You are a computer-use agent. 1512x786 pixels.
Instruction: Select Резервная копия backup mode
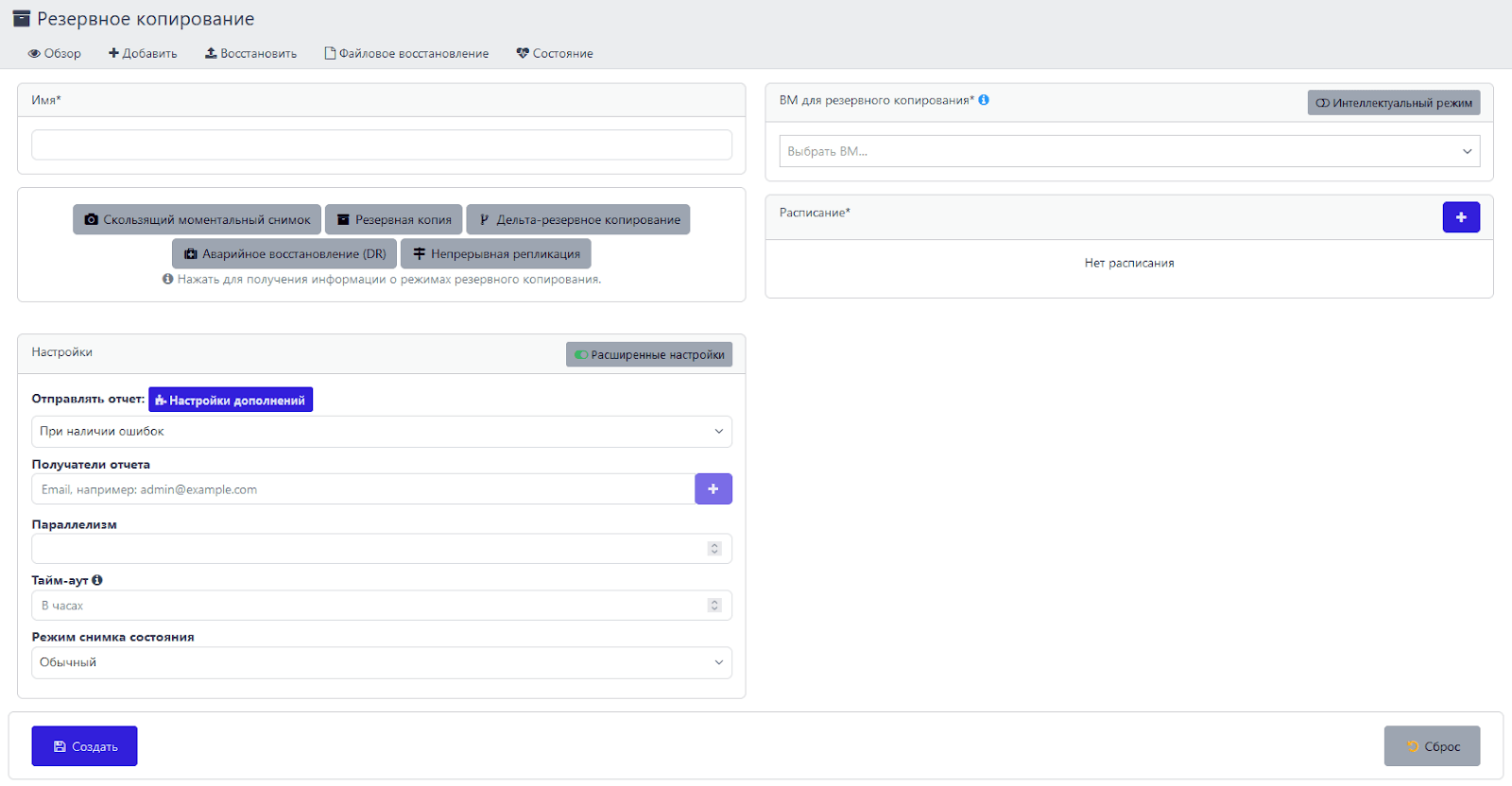pos(393,220)
